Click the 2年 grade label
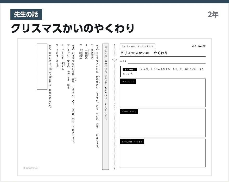Viewport: 229px width, 182px height. pyautogui.click(x=213, y=15)
